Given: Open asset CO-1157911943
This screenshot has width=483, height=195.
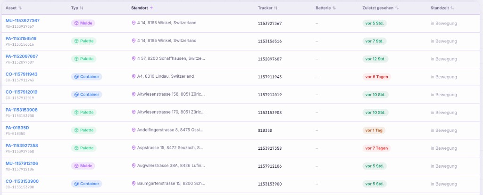Looking at the screenshot, I should click(22, 74).
